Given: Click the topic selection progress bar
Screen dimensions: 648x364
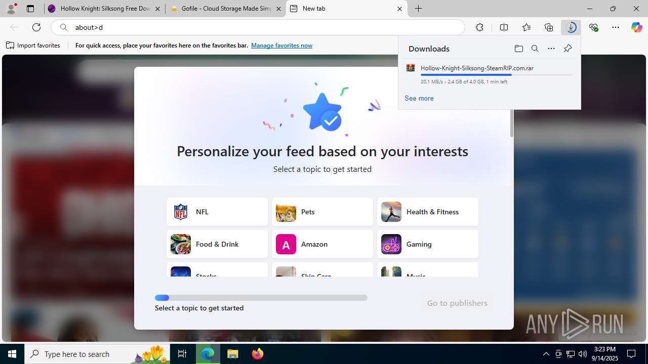Looking at the screenshot, I should coord(261,298).
